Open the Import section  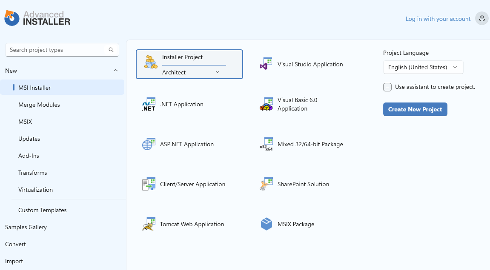pyautogui.click(x=14, y=261)
